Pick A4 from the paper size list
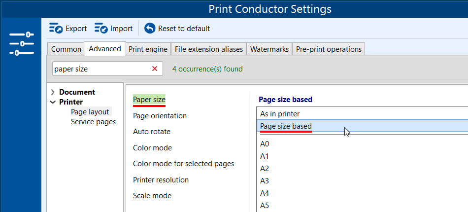 pyautogui.click(x=265, y=193)
